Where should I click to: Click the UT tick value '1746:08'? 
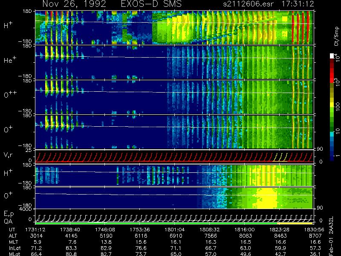coord(104,230)
